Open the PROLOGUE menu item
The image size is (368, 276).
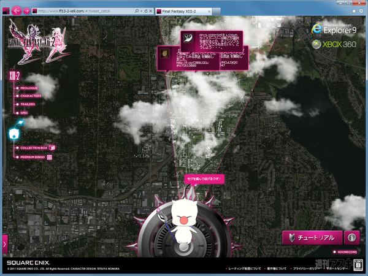[x=29, y=88]
